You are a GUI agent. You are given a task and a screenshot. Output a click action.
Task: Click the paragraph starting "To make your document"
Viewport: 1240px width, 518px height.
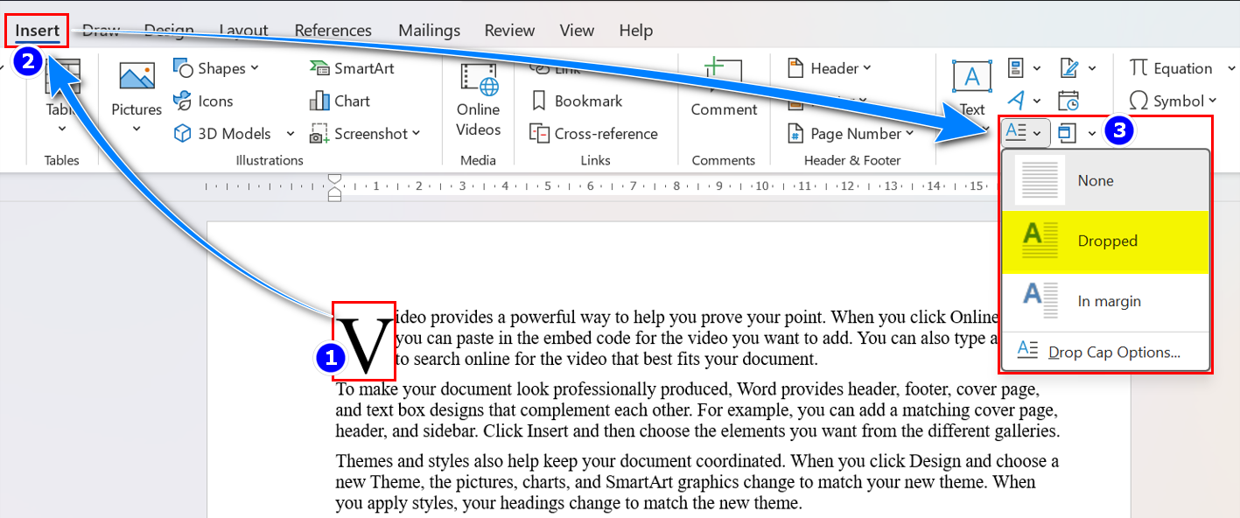[x=698, y=409]
